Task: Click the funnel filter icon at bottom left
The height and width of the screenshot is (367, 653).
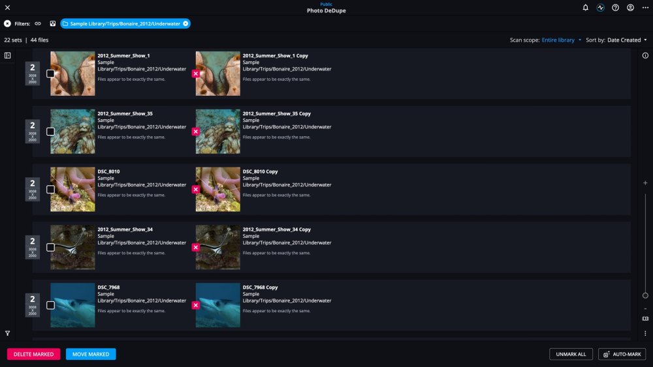Action: [x=7, y=333]
